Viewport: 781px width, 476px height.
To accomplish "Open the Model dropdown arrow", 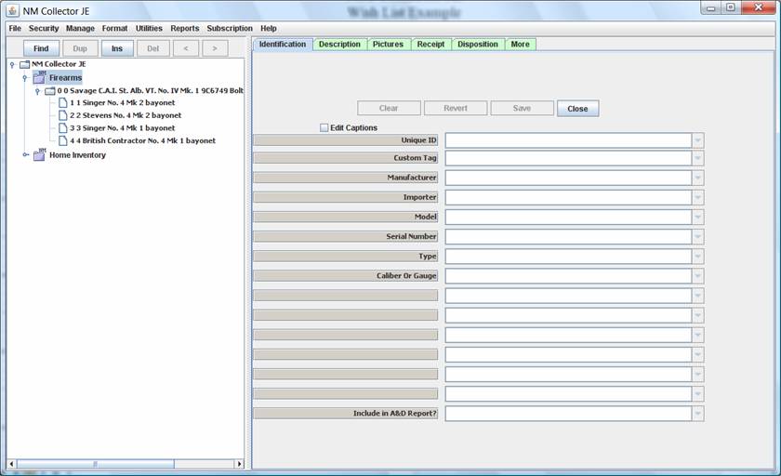I will click(x=698, y=218).
